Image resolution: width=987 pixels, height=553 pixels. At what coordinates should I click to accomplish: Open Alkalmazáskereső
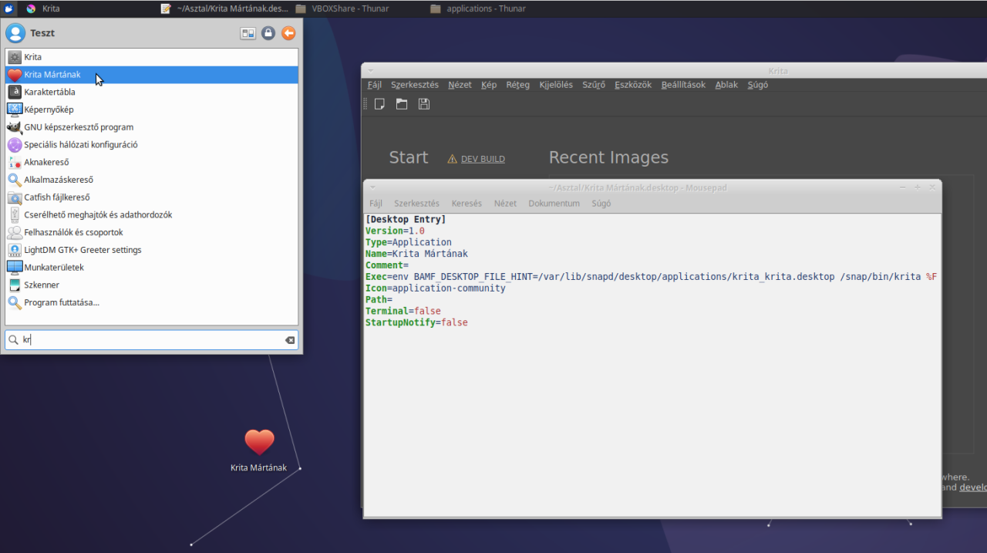[x=152, y=180]
